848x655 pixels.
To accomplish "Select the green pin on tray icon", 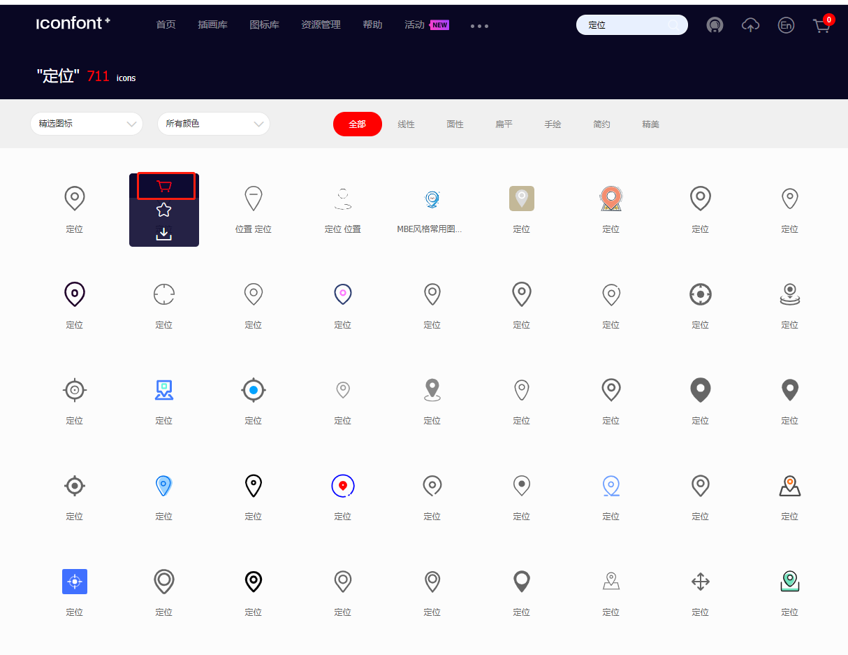I will pos(790,582).
